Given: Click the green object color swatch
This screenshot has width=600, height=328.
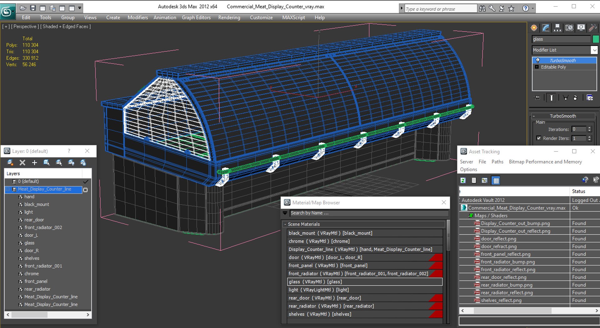Looking at the screenshot, I should click(596, 39).
